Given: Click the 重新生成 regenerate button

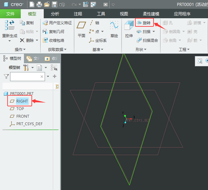Looking at the screenshot, I should (x=10, y=29).
